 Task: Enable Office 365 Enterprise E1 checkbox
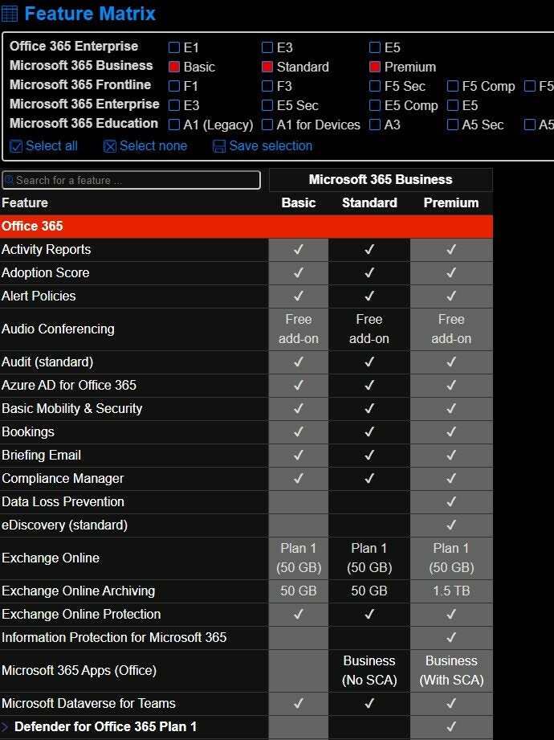(174, 47)
